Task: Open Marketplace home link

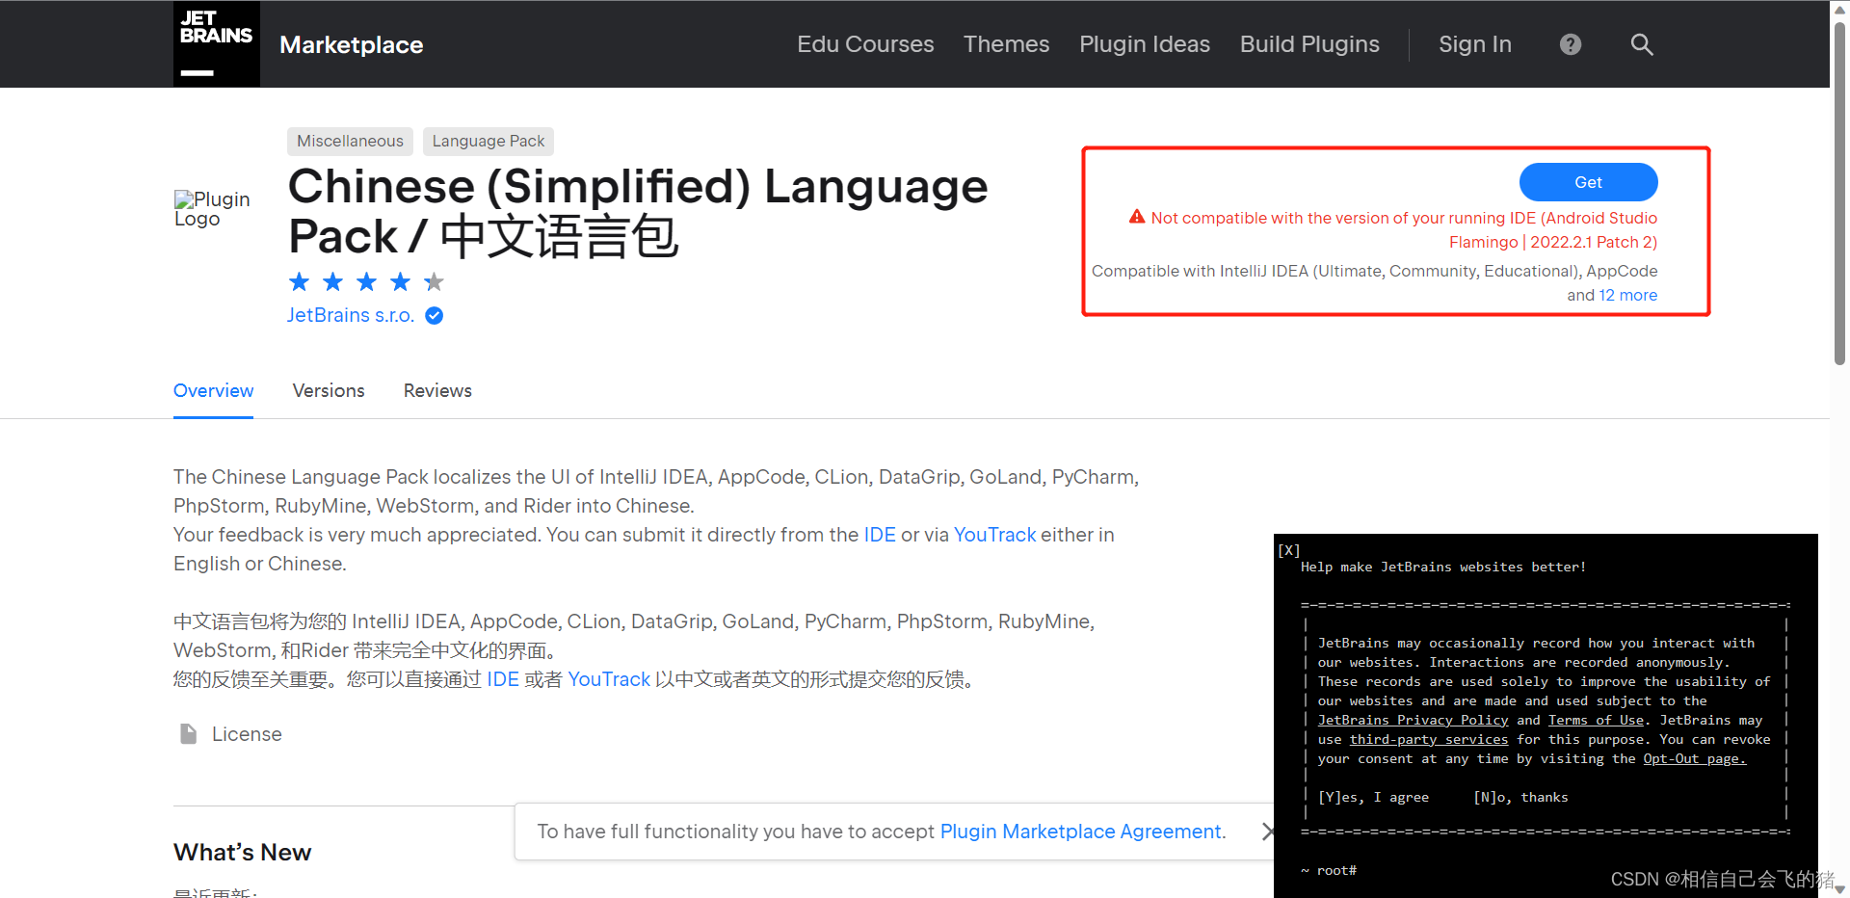Action: coord(352,44)
